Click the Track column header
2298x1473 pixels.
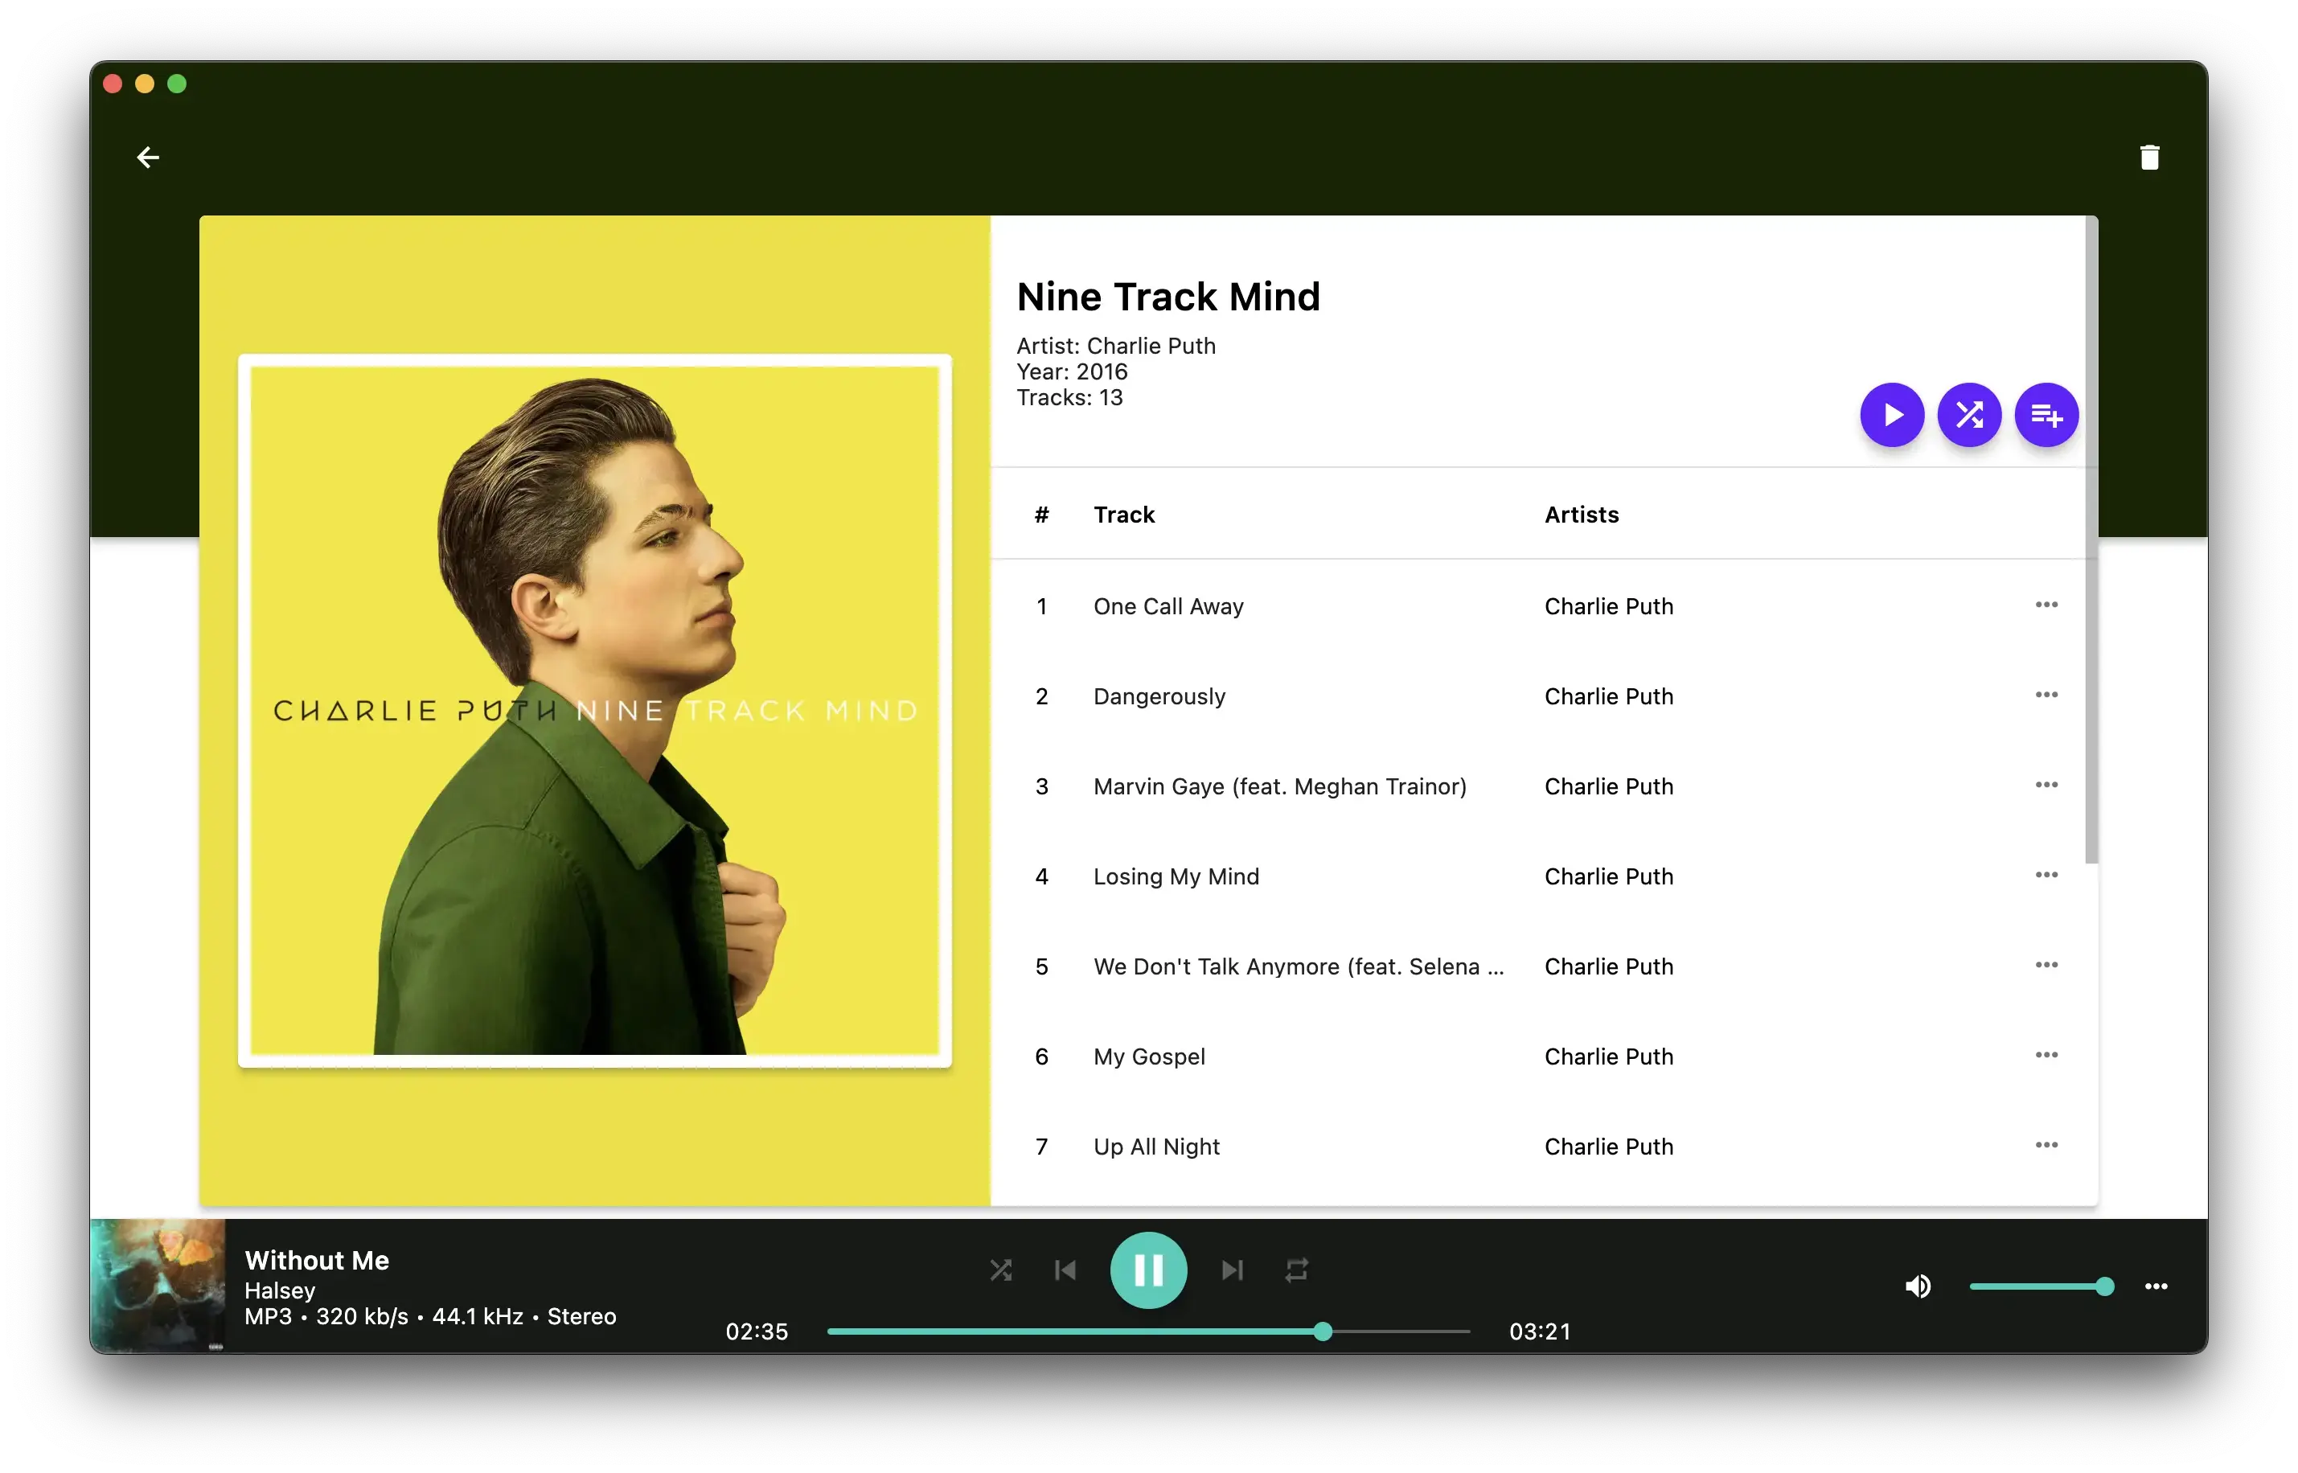[x=1123, y=515]
